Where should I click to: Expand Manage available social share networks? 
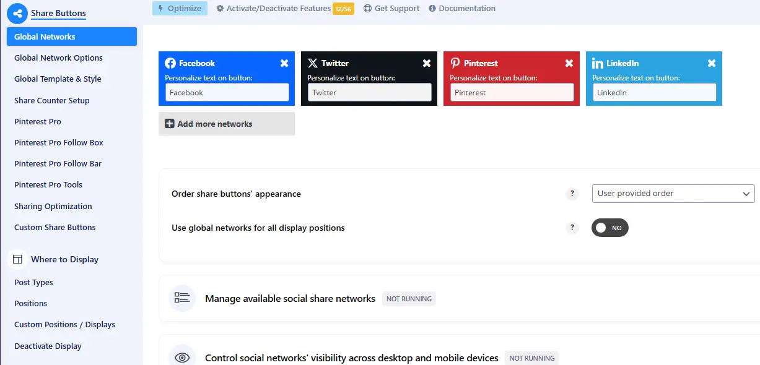tap(459, 298)
